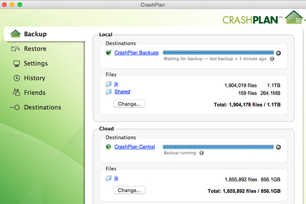The image size is (306, 204).
Task: Click the Local section heading
Action: click(x=106, y=34)
